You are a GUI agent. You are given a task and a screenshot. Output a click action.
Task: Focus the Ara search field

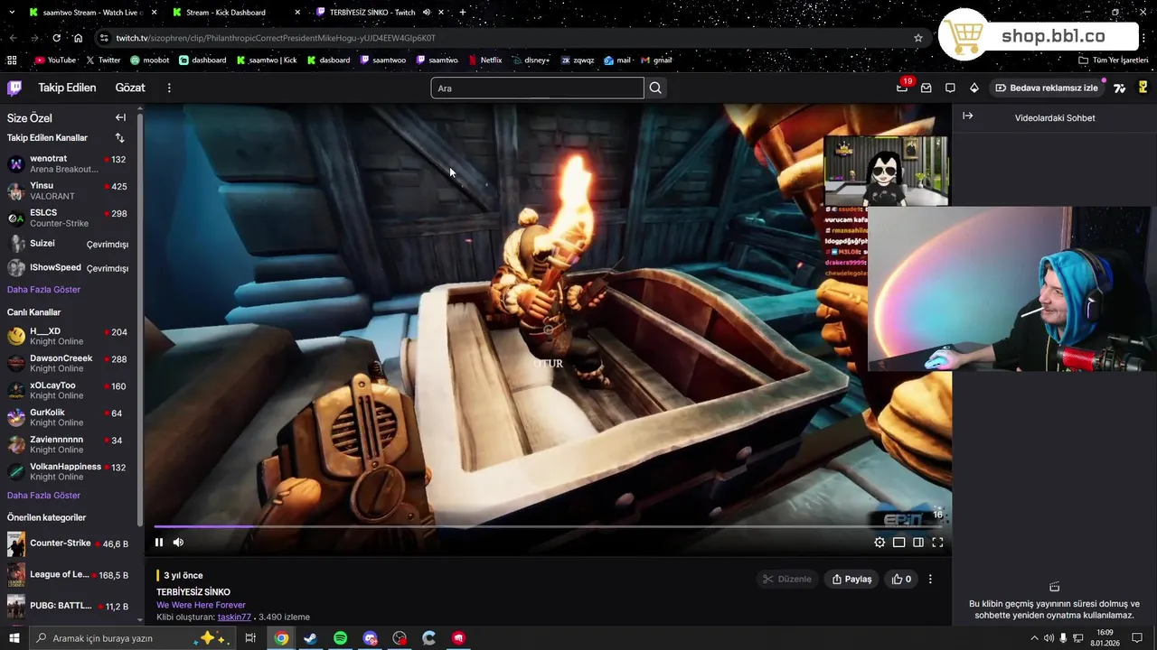(537, 88)
